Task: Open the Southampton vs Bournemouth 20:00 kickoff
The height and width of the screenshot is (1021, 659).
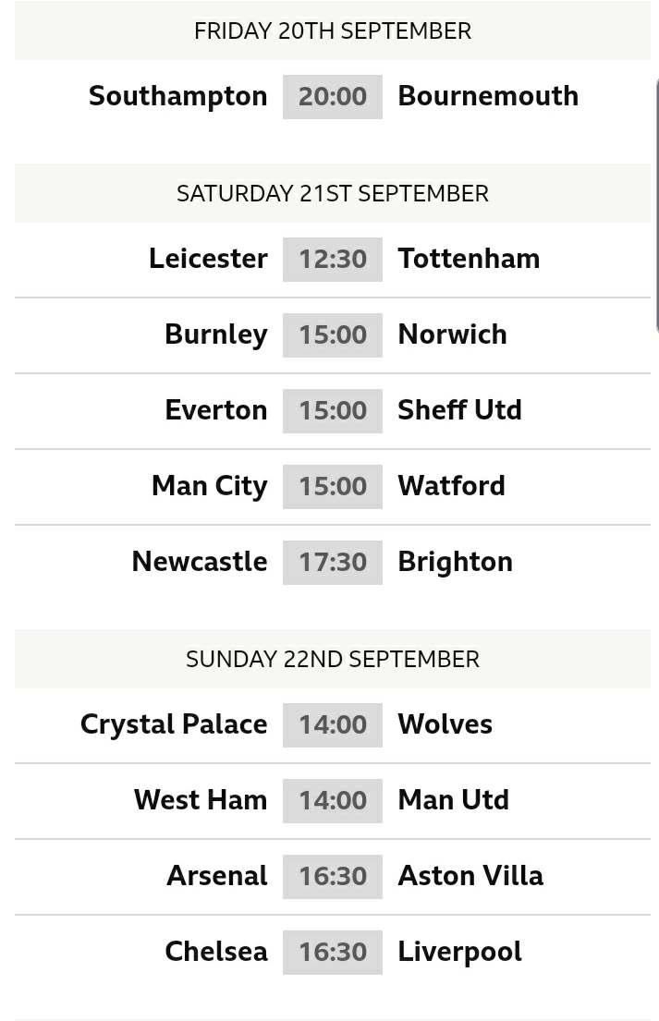Action: pyautogui.click(x=332, y=96)
